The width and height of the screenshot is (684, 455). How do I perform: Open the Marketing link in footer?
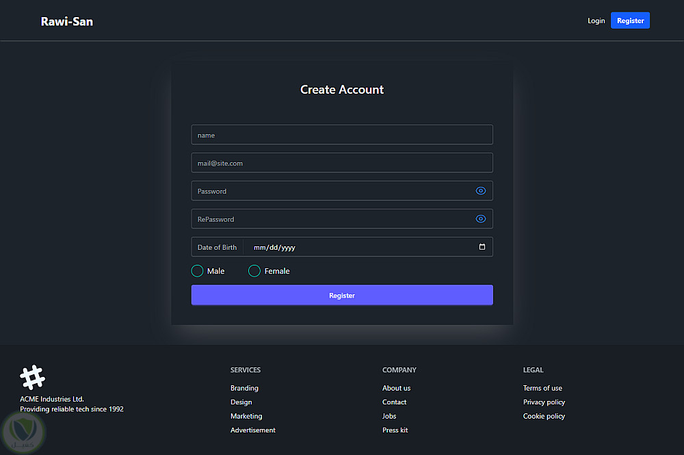246,416
